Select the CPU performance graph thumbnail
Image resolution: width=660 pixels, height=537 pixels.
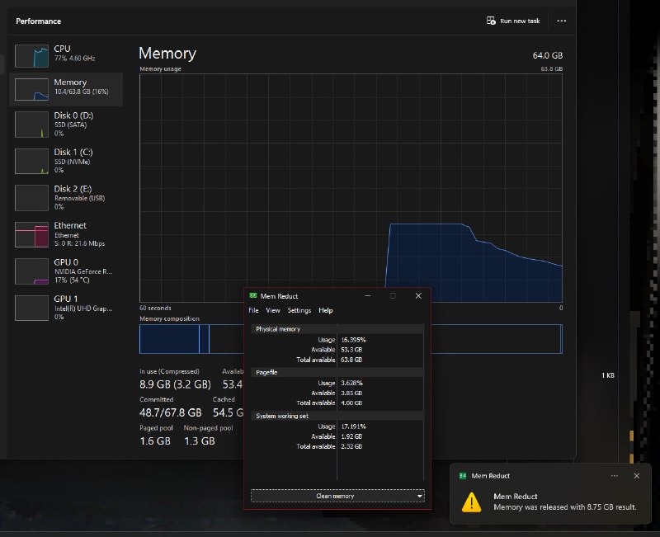[33, 56]
